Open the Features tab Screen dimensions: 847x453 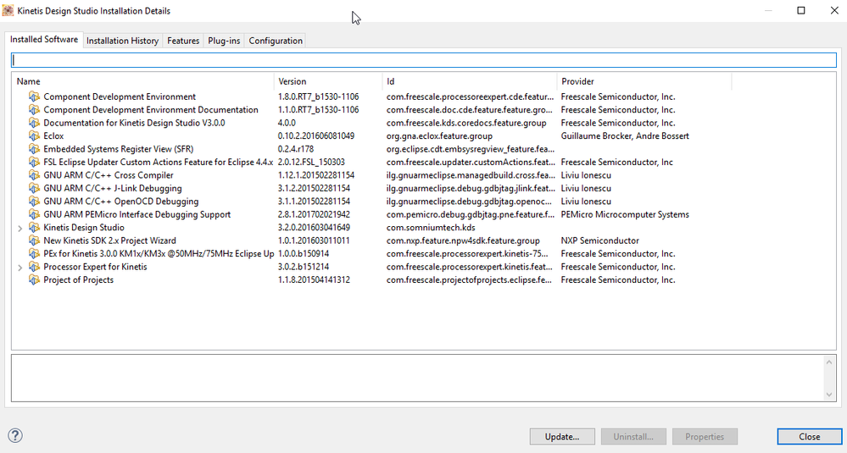pos(183,41)
